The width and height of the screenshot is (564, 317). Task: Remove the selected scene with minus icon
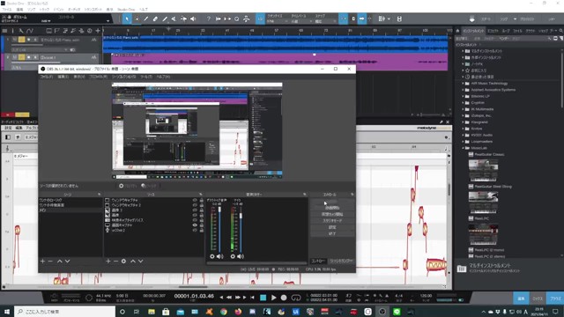click(50, 261)
